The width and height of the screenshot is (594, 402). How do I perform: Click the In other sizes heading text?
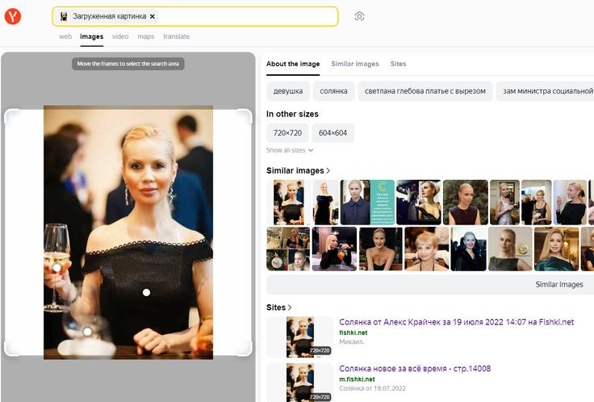pos(292,114)
